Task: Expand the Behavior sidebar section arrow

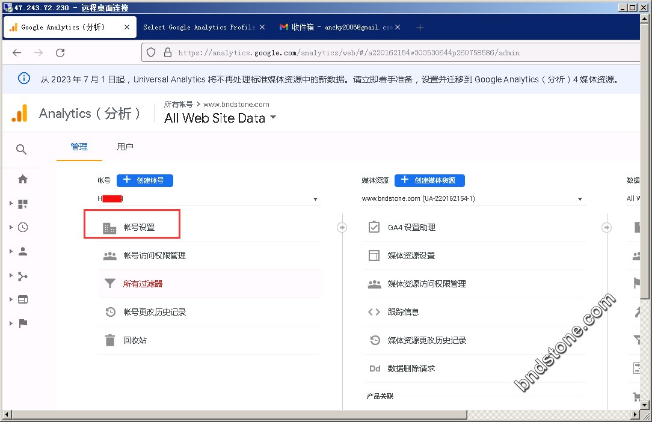Action: (11, 299)
